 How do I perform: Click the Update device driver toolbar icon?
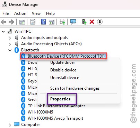point(62,22)
